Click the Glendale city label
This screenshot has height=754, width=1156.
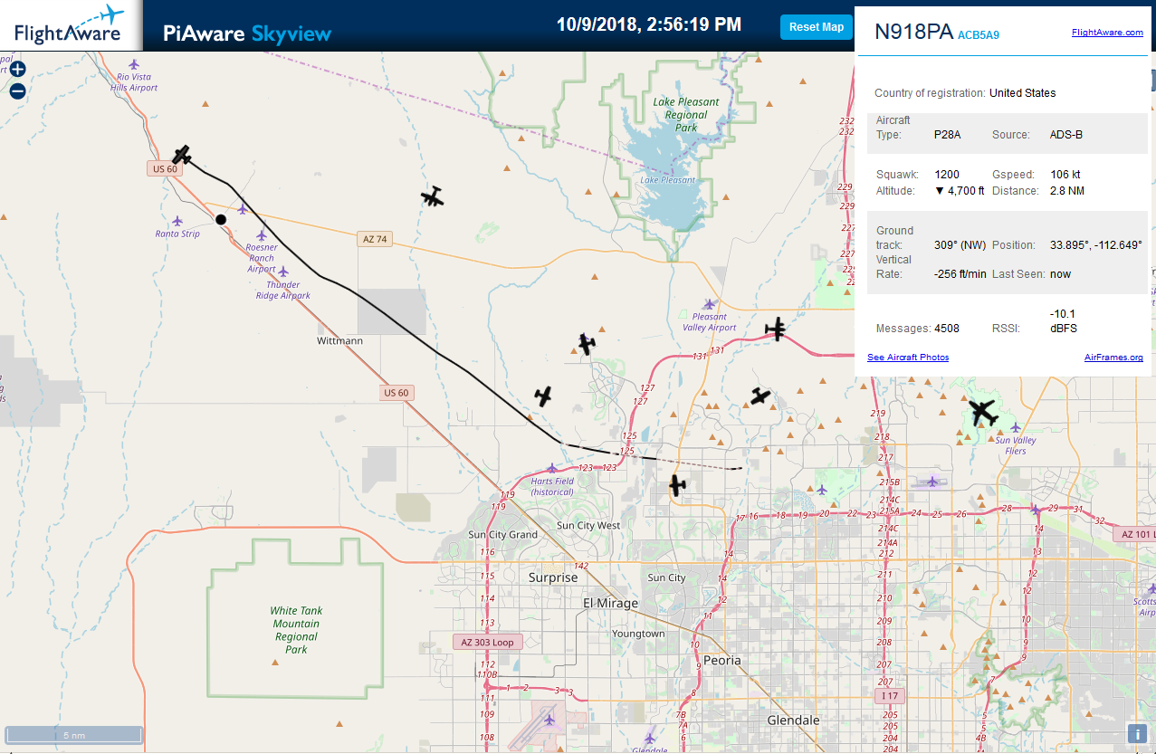coord(793,721)
